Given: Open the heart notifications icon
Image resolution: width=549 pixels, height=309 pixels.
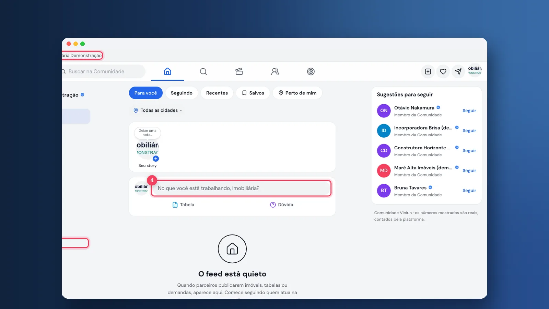Looking at the screenshot, I should click(443, 71).
